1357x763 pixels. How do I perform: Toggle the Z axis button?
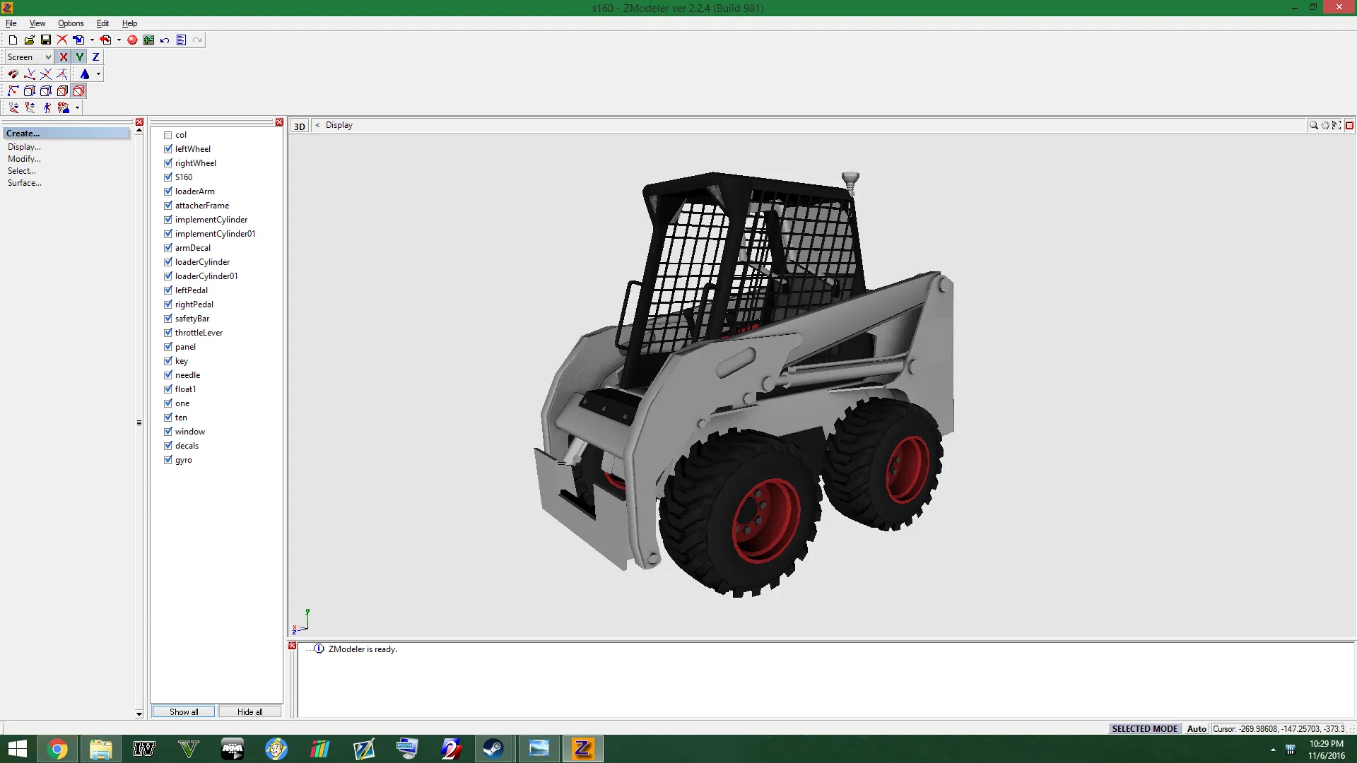(95, 57)
